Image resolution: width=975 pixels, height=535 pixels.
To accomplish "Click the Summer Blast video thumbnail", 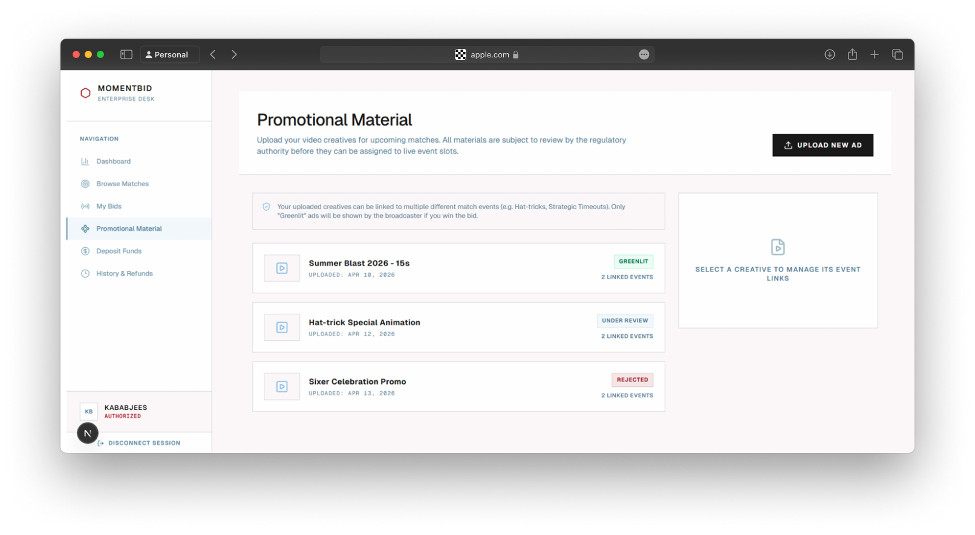I will (x=282, y=268).
